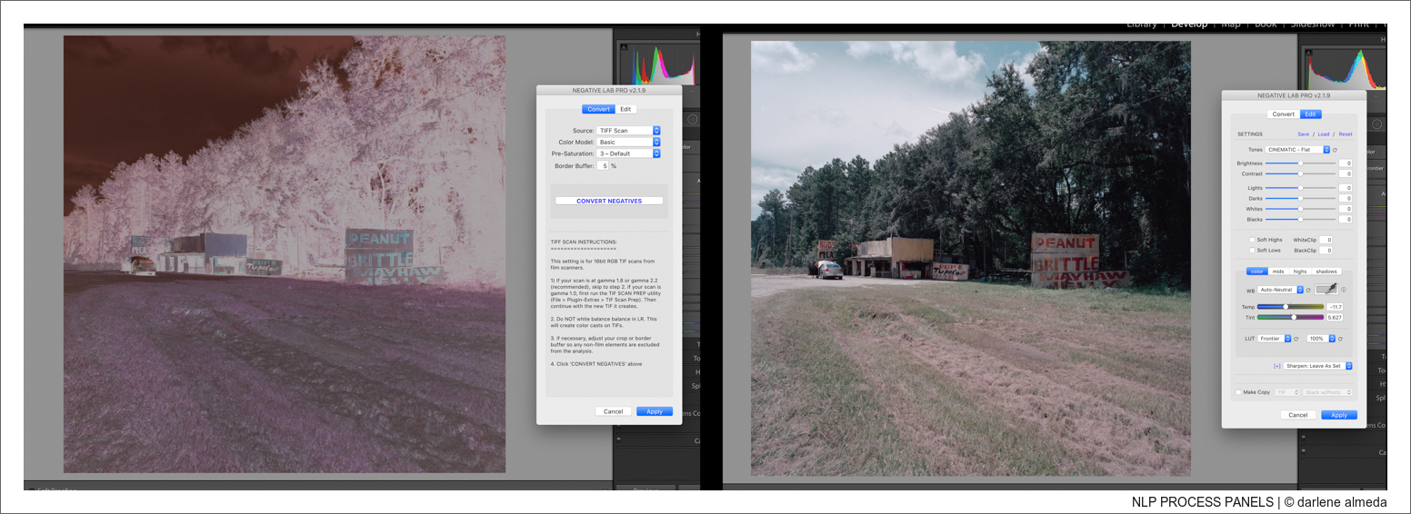Pick white balance with the eyedropper tool
This screenshot has height=514, width=1411.
click(x=1326, y=290)
